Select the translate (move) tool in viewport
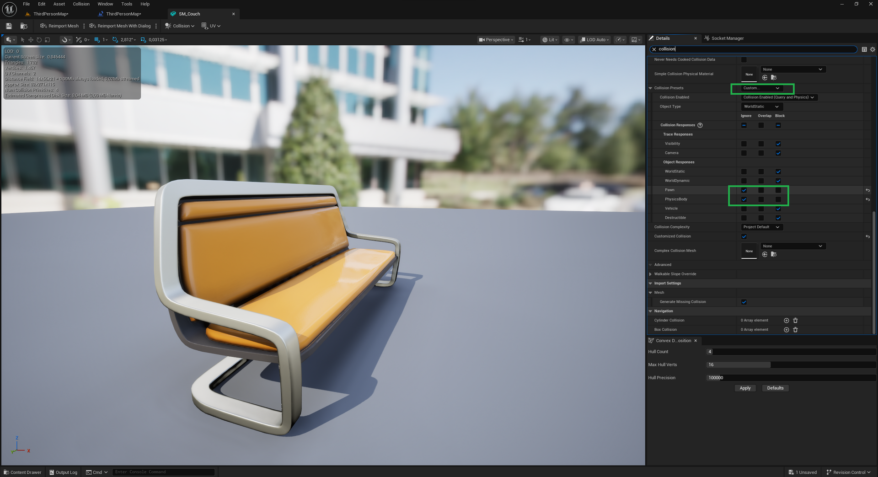This screenshot has height=477, width=878. tap(31, 40)
